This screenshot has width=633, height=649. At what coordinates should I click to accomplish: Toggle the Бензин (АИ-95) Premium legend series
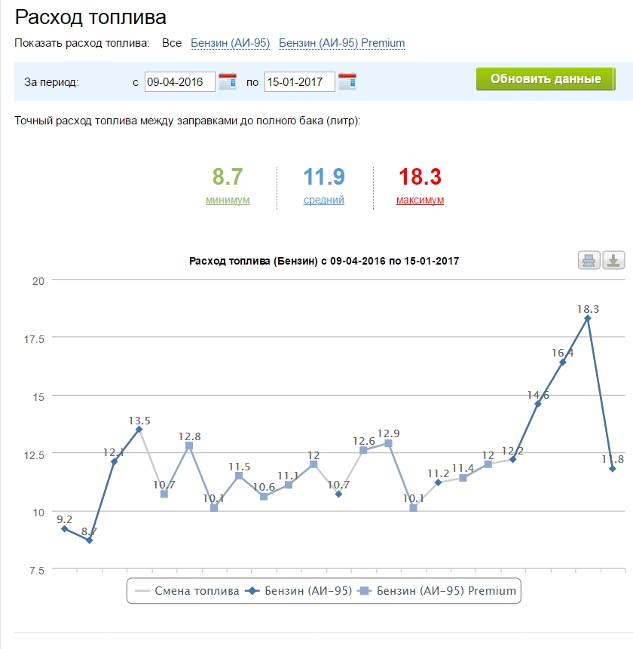pos(437,591)
